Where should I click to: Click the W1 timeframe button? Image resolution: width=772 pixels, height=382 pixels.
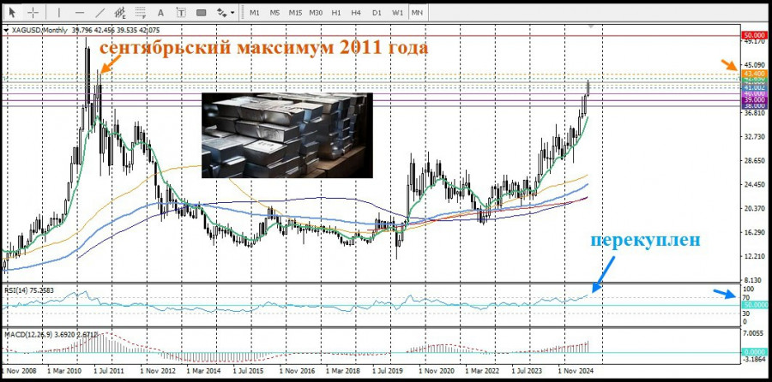397,12
